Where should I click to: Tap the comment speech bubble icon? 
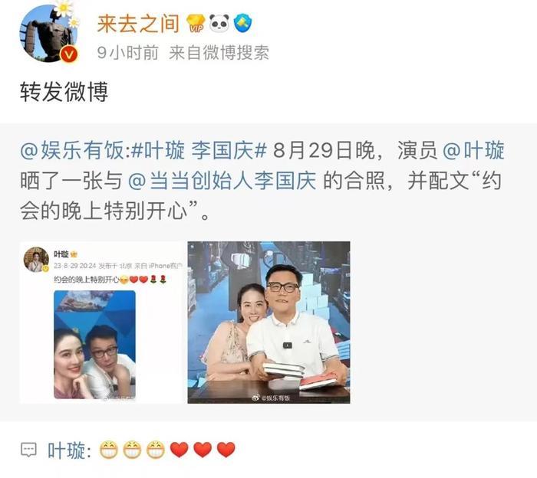pos(28,450)
